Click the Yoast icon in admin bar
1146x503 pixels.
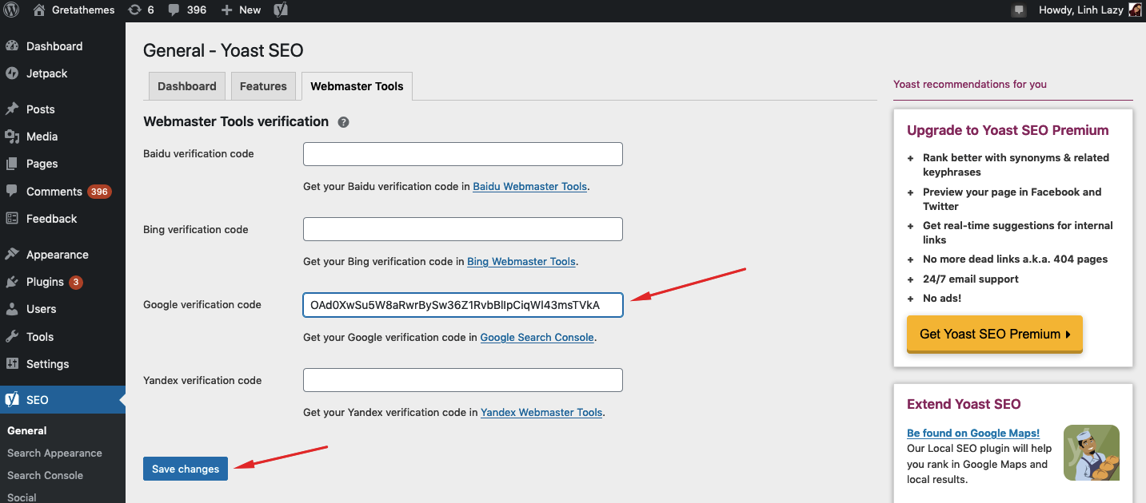click(281, 10)
